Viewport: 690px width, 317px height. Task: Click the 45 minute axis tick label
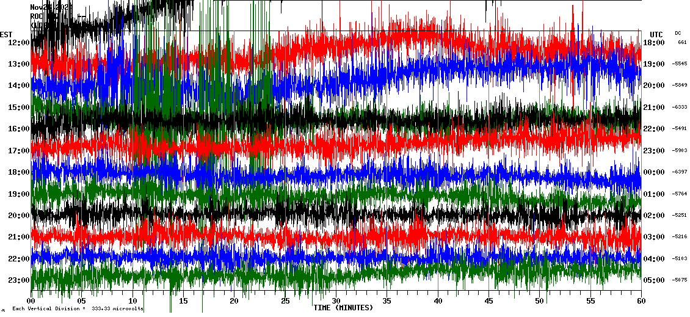pyautogui.click(x=488, y=301)
